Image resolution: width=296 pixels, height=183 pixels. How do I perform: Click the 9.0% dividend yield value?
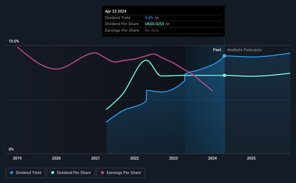pos(149,18)
